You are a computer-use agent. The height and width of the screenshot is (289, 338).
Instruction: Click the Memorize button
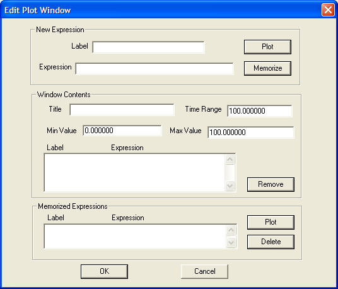point(267,68)
